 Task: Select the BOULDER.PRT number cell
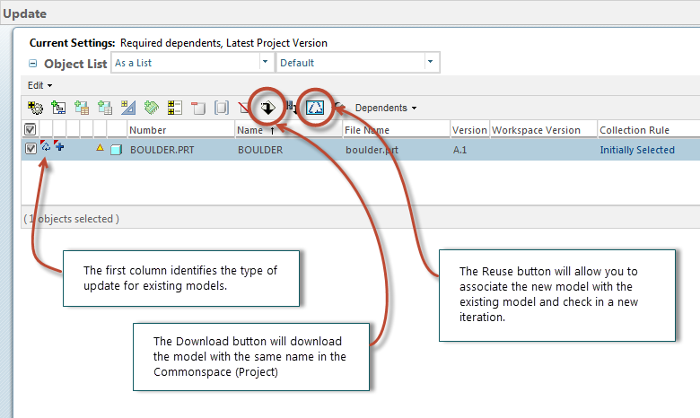pyautogui.click(x=162, y=150)
